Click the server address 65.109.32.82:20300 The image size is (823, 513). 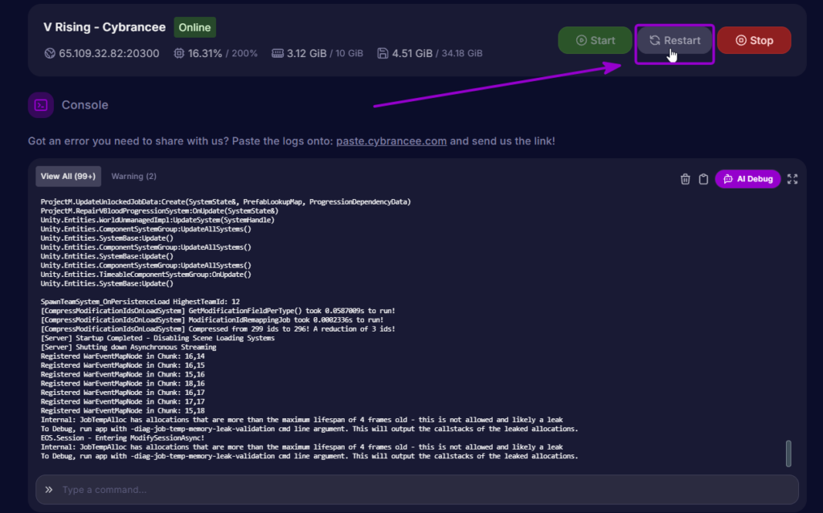click(x=109, y=54)
